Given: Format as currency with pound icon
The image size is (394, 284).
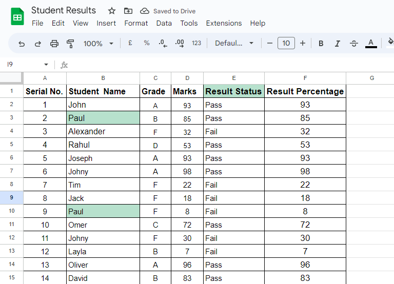Looking at the screenshot, I should [x=130, y=43].
